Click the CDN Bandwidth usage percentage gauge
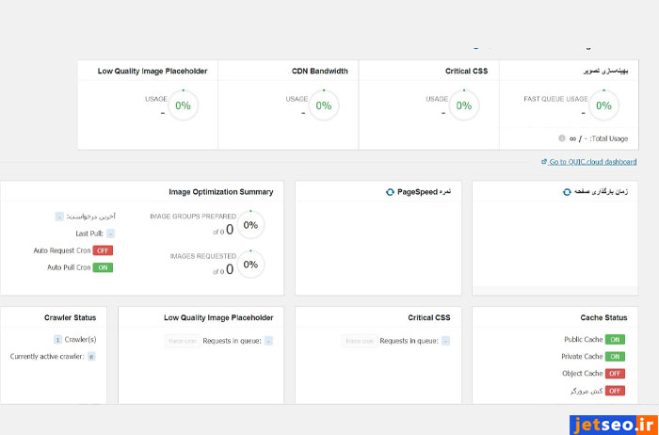 click(323, 105)
